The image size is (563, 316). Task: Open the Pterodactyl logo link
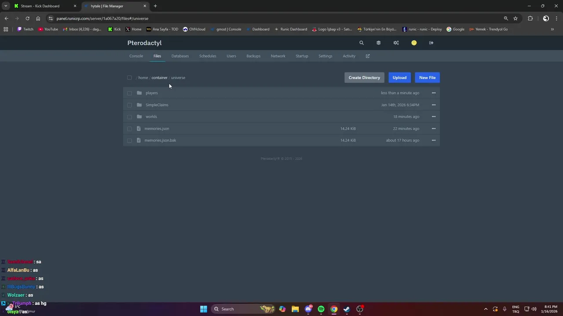tap(144, 43)
